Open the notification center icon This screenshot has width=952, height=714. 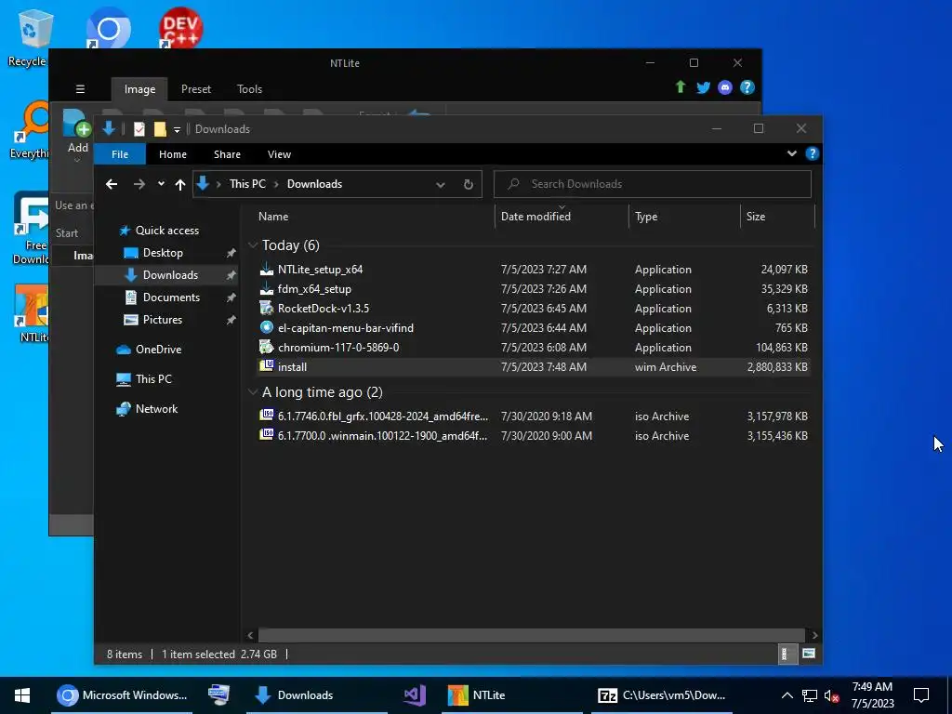[921, 695]
